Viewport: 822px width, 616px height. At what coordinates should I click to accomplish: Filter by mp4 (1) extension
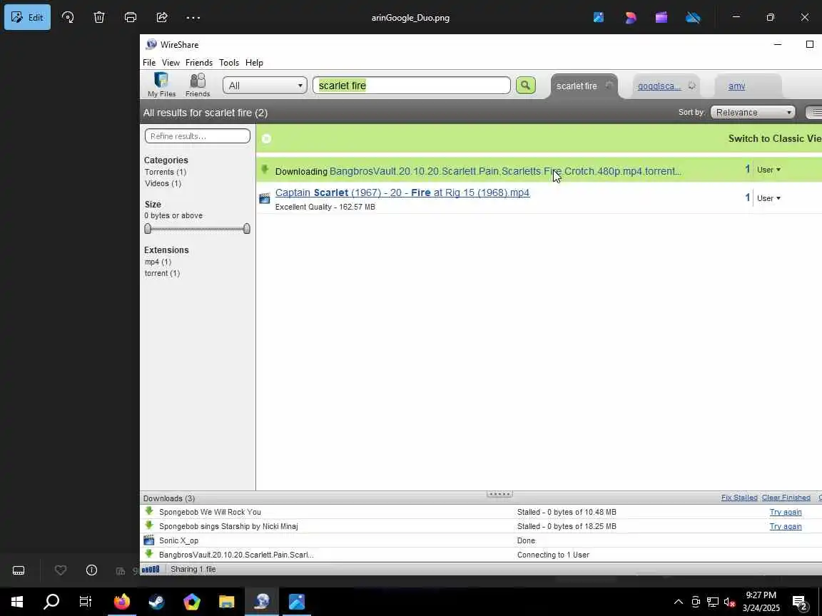pyautogui.click(x=158, y=262)
